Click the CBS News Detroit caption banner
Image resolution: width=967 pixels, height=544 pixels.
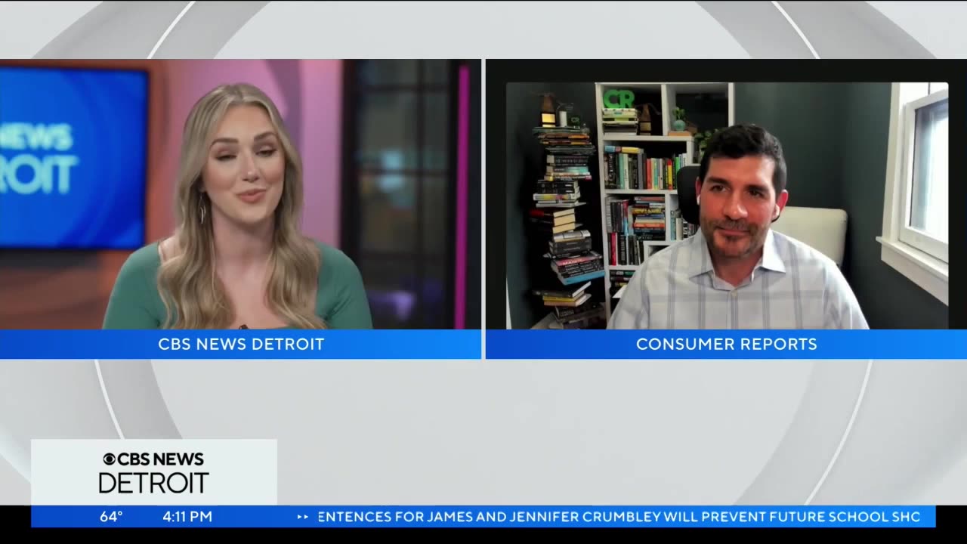[x=240, y=344]
